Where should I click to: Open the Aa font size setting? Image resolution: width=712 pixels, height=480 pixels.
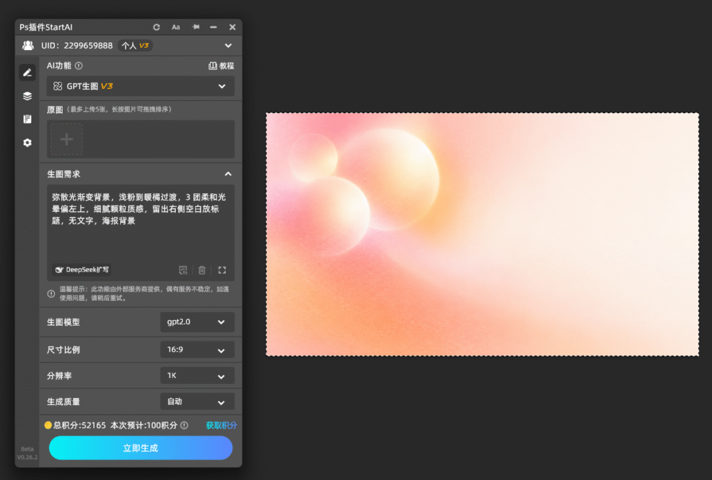176,27
